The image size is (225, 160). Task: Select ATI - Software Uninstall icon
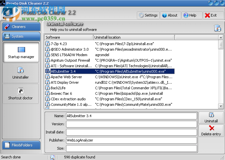tap(48, 66)
